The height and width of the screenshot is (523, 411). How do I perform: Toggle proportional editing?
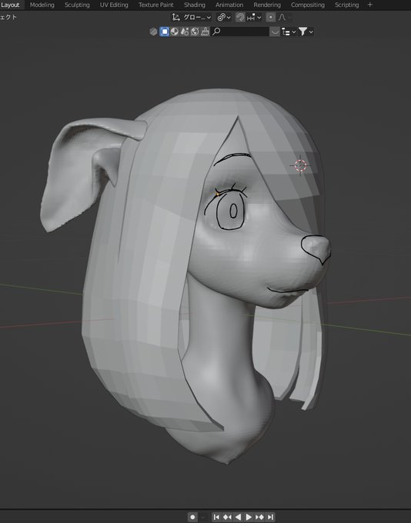tap(271, 18)
